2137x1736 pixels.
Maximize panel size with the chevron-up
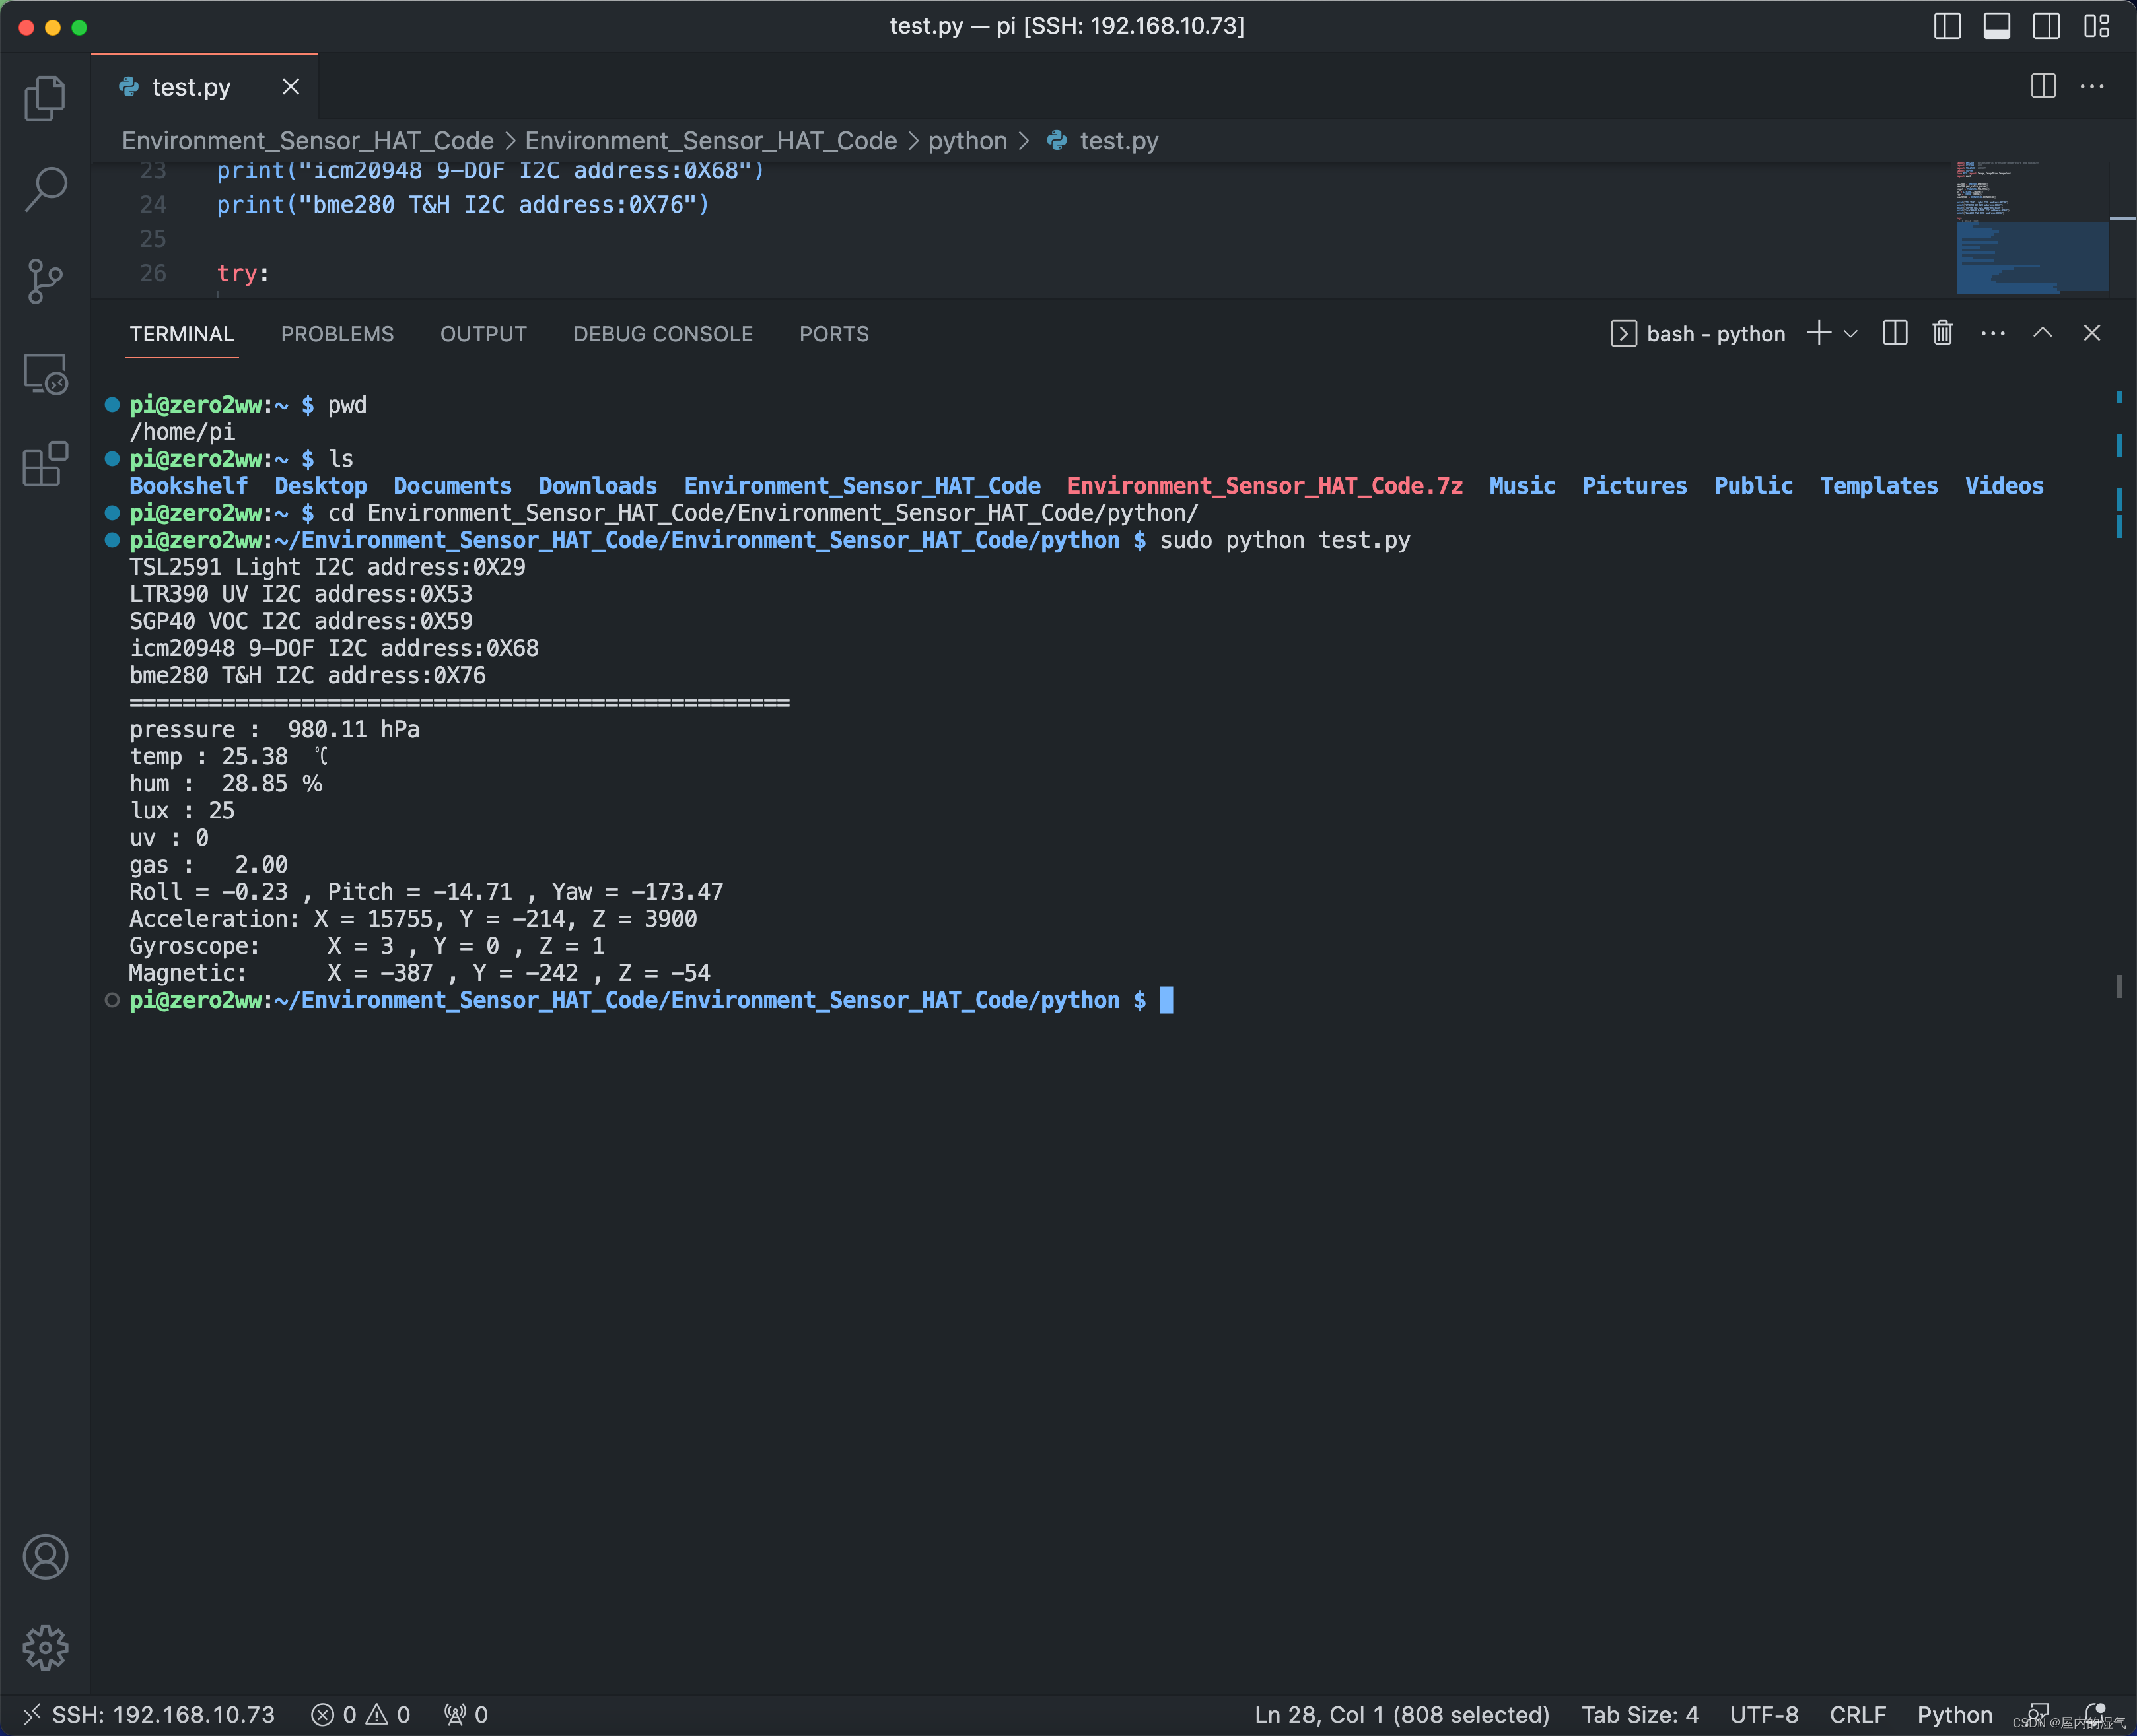2042,333
